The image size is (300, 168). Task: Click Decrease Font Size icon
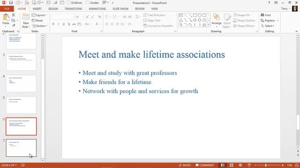(93, 17)
